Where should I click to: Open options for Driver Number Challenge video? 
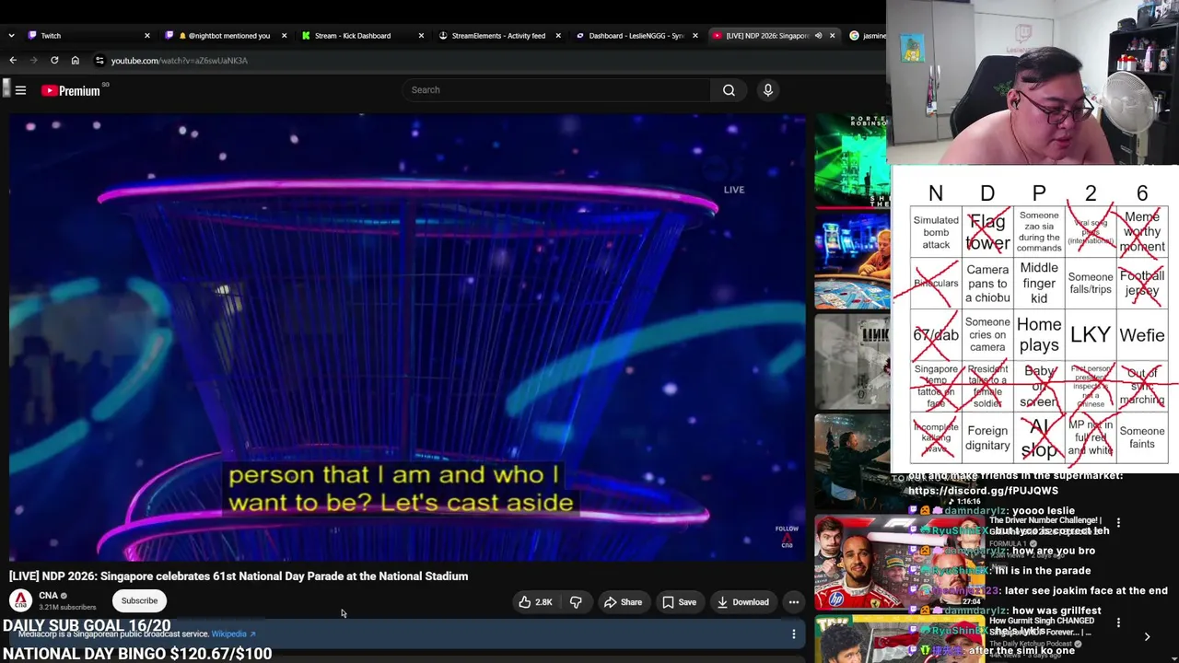(1118, 523)
